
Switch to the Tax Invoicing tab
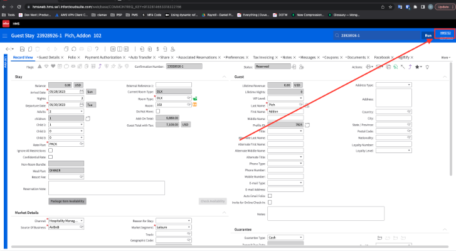pos(263,58)
